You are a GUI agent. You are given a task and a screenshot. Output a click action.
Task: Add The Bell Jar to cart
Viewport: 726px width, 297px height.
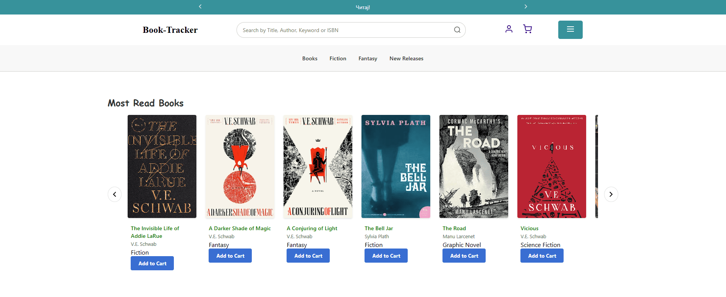[386, 256]
